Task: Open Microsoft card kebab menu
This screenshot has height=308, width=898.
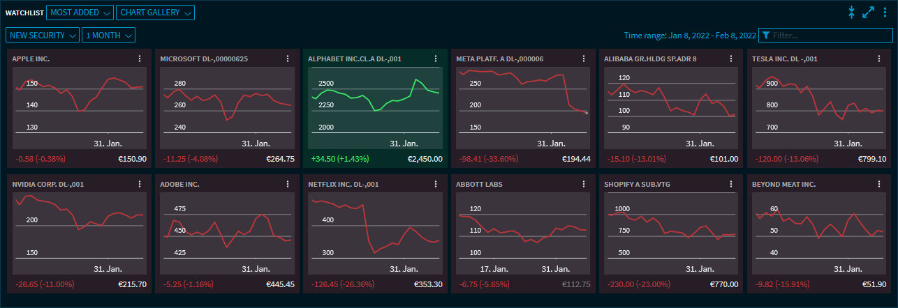Action: click(288, 59)
